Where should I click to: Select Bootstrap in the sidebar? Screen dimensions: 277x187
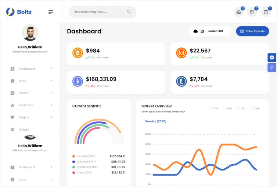pos(25,105)
